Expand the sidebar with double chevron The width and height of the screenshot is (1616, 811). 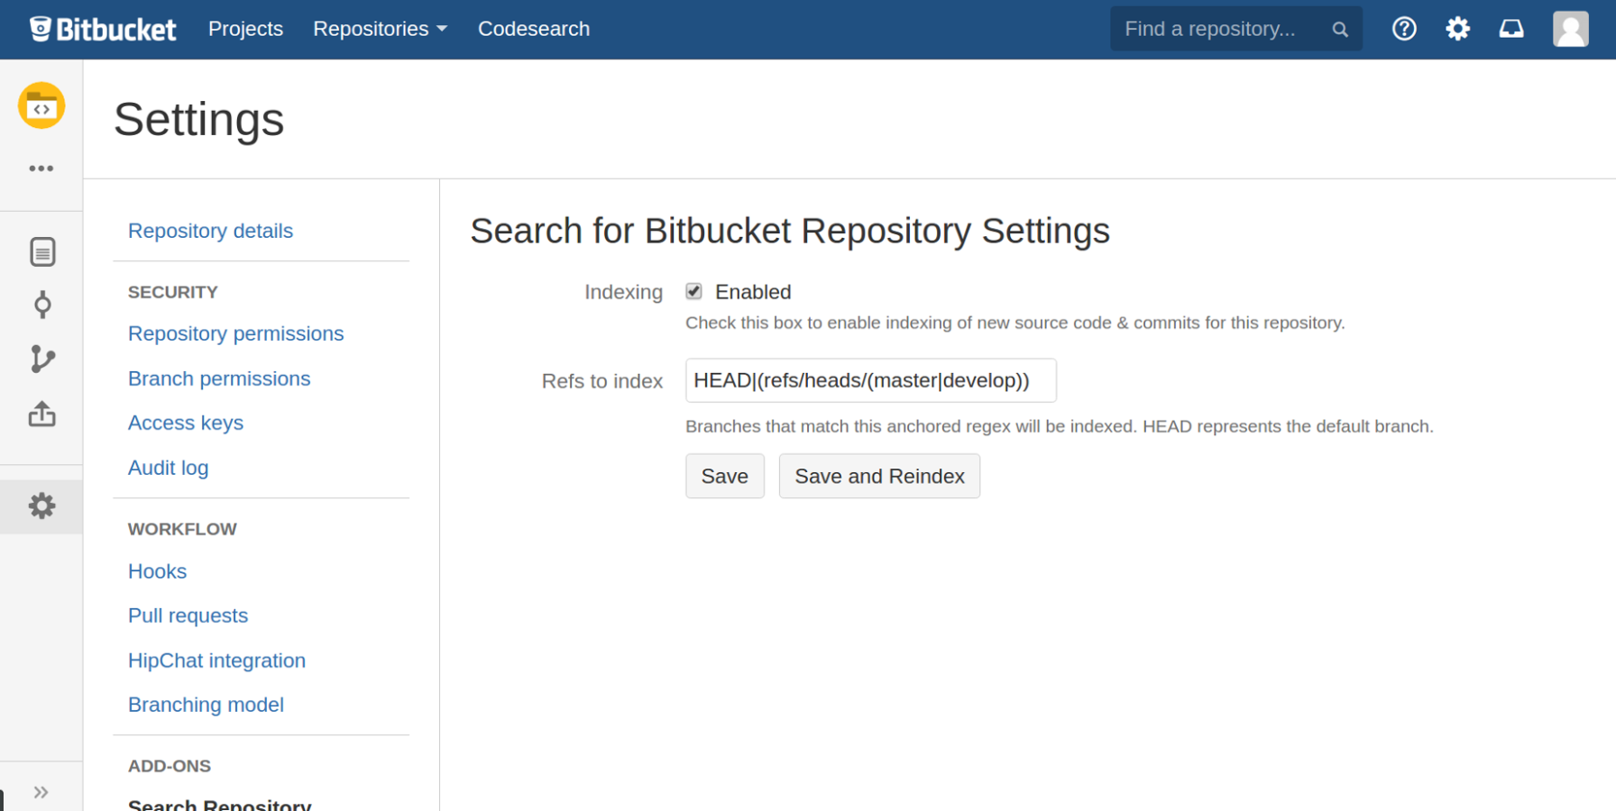tap(41, 792)
